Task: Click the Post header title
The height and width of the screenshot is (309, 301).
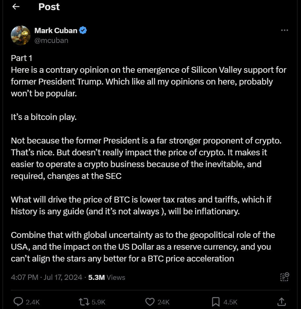Action: tap(49, 7)
